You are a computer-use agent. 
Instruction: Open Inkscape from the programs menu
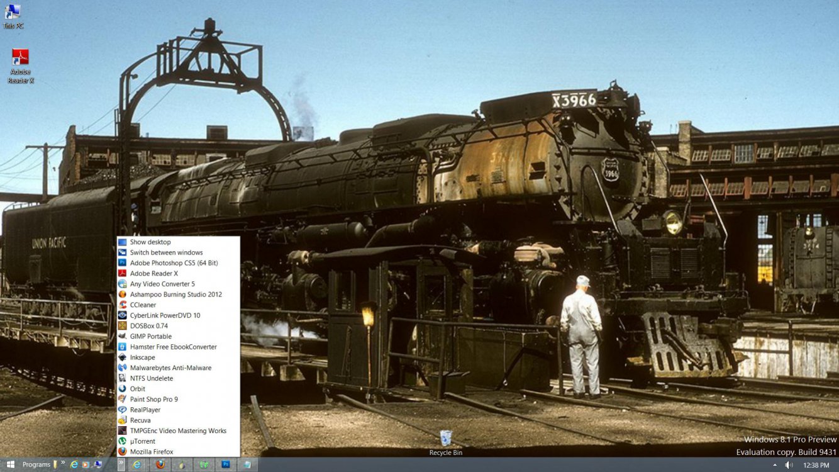[x=142, y=357]
